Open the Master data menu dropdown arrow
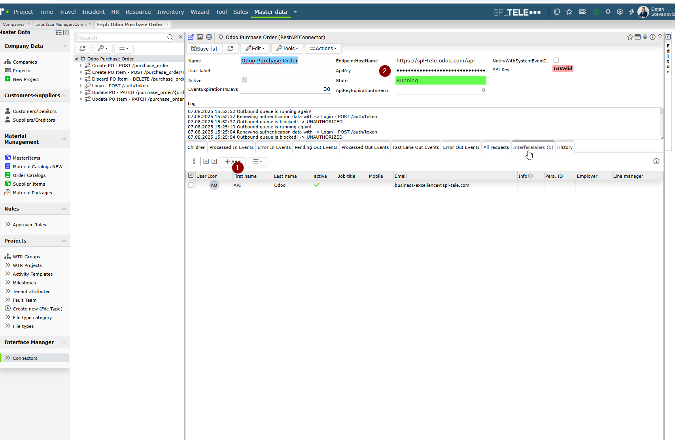The height and width of the screenshot is (440, 675). point(295,12)
